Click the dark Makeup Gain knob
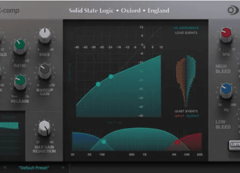This screenshot has width=240, height=173. pos(45,71)
